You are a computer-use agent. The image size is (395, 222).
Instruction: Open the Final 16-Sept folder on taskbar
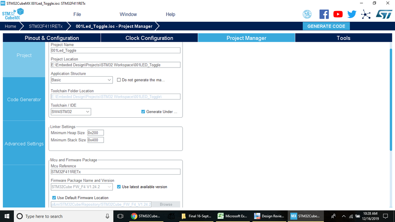coord(196,216)
